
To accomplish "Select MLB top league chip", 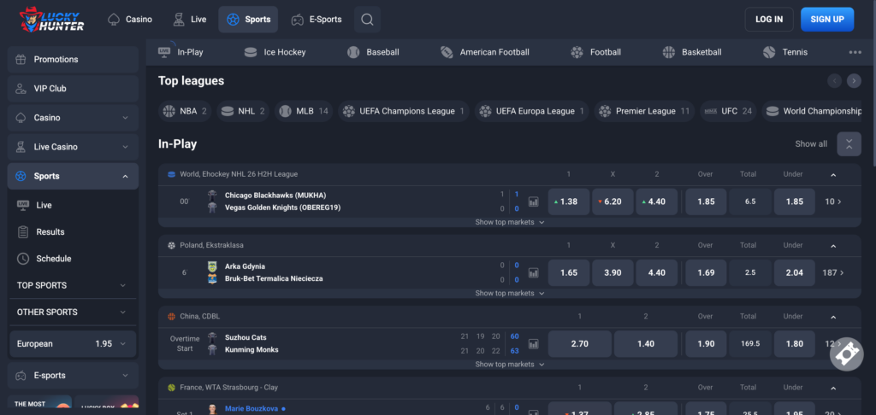I will (304, 111).
